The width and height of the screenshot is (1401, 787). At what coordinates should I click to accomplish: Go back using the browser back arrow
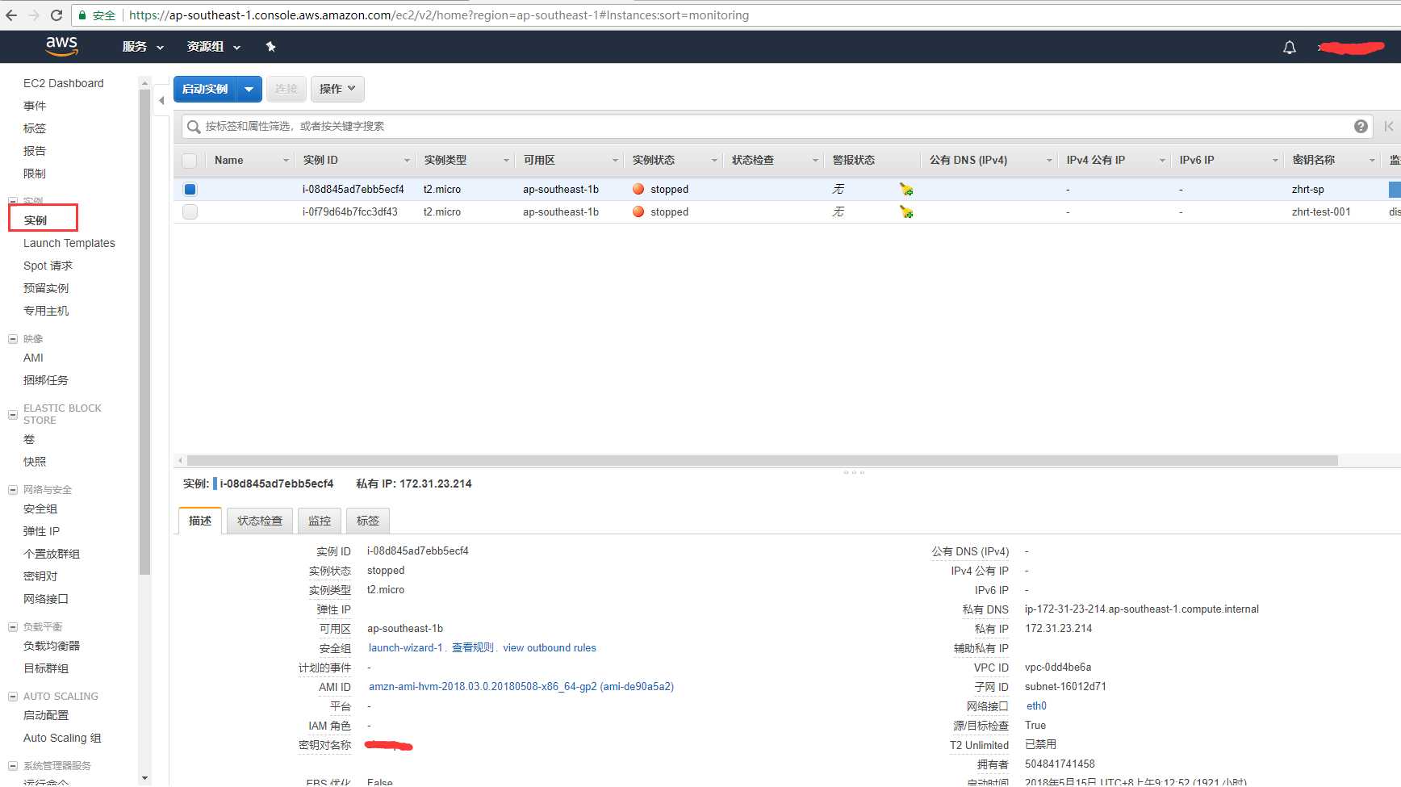click(x=11, y=15)
